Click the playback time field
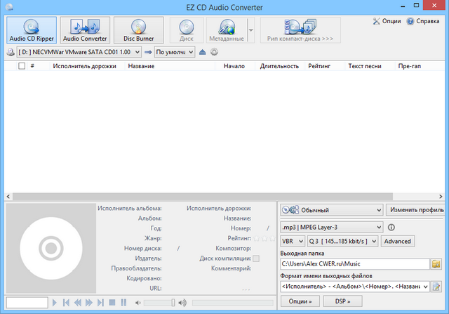The height and width of the screenshot is (314, 449). pyautogui.click(x=27, y=303)
